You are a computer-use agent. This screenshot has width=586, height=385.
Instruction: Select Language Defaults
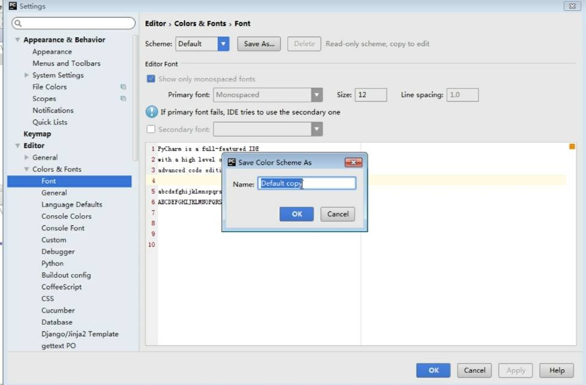[x=72, y=205]
